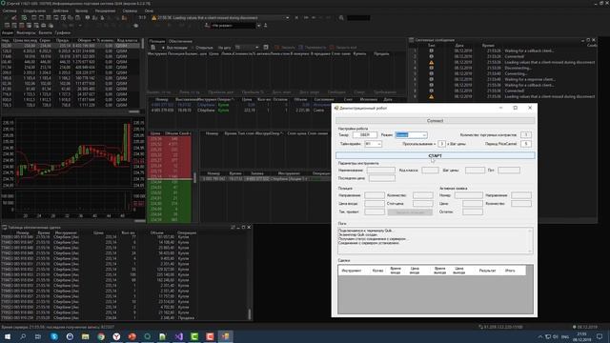
Task: Open the Таймфрейм dropdown in the robot window
Action: (x=373, y=144)
